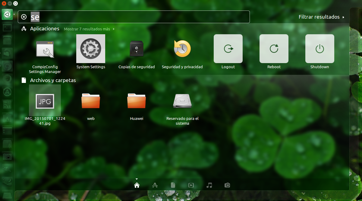Open Seguridad y privacidad
The width and height of the screenshot is (362, 201).
tap(182, 49)
